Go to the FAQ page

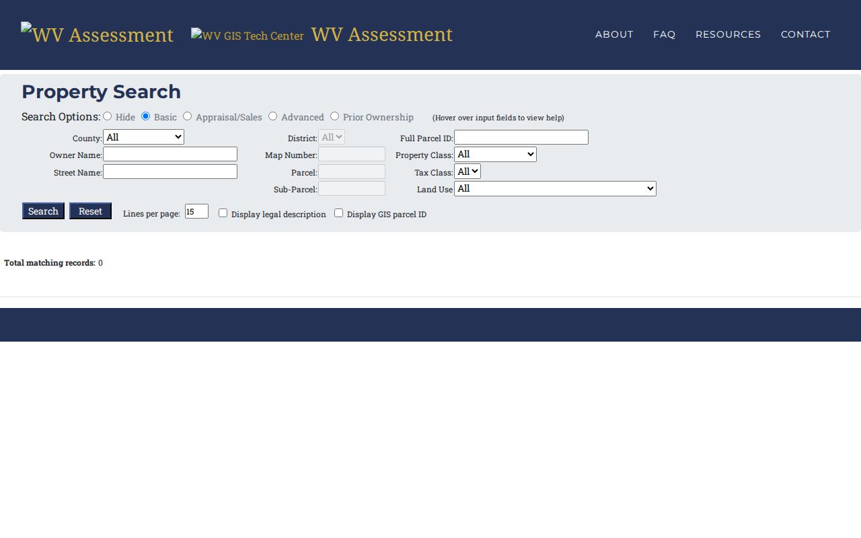pos(665,34)
